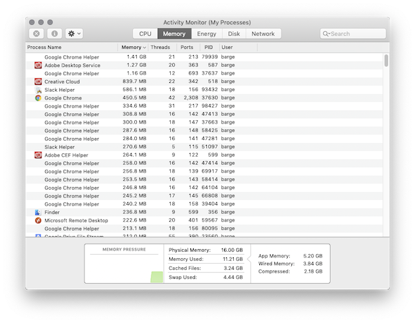Select the Adobe Desktop Service row

(204, 65)
